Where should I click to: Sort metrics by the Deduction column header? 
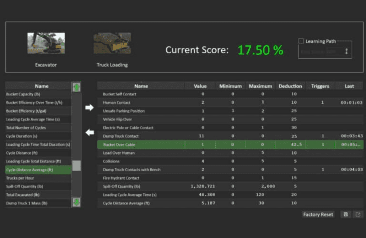click(x=290, y=86)
